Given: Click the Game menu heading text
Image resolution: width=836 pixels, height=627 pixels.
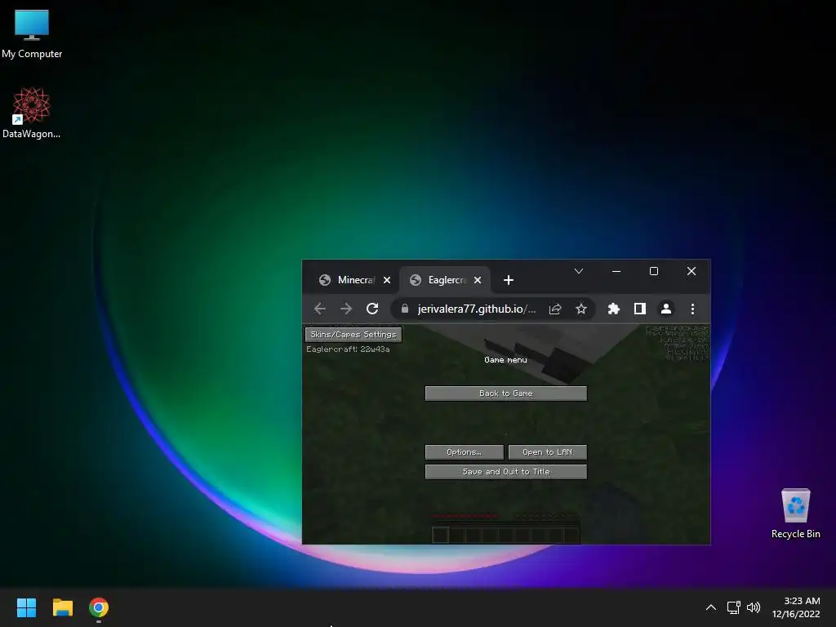Looking at the screenshot, I should pos(505,360).
